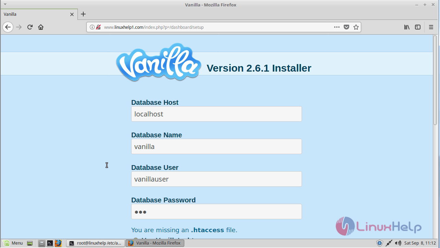Select Vanilla - Mozilla Firefox taskbar entry

[155, 243]
